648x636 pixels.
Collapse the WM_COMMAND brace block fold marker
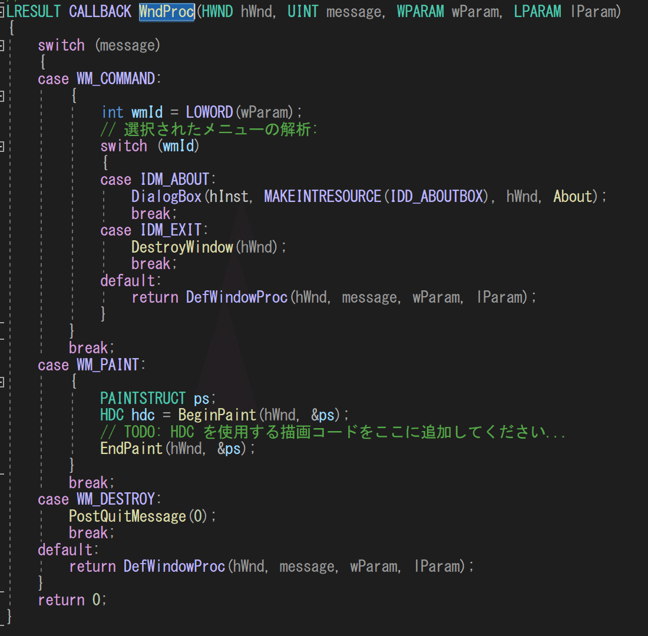coord(2,97)
